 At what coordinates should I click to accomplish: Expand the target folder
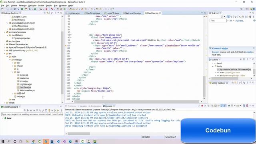point(5,103)
